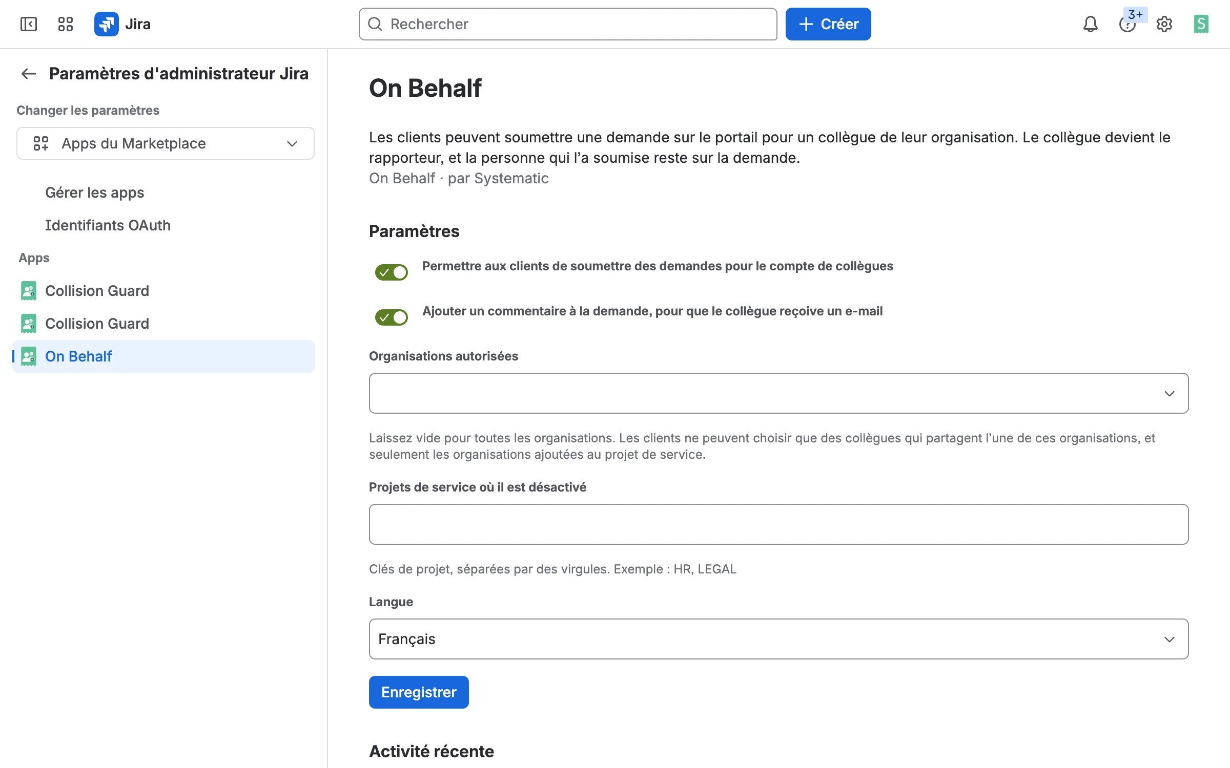
Task: Open the user profile avatar
Action: (x=1201, y=24)
